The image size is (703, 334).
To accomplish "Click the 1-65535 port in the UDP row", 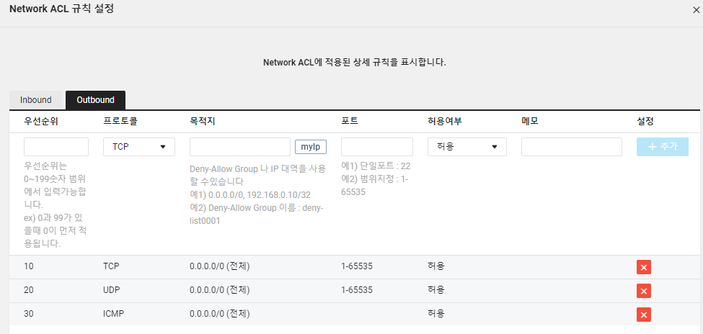I will pos(357,289).
